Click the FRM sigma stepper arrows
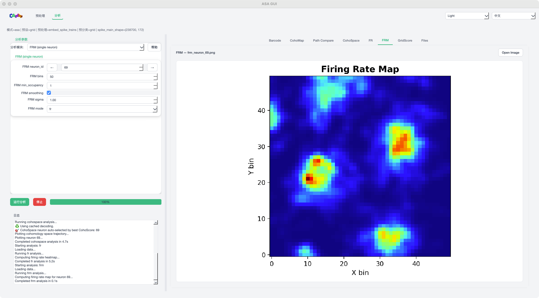539x298 pixels. click(x=155, y=100)
